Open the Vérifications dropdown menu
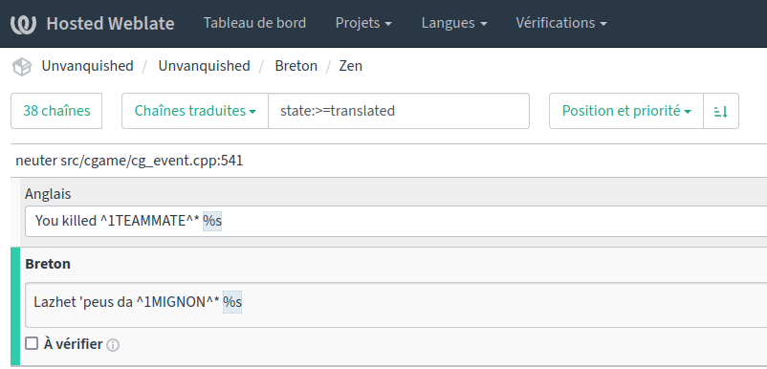 [561, 23]
